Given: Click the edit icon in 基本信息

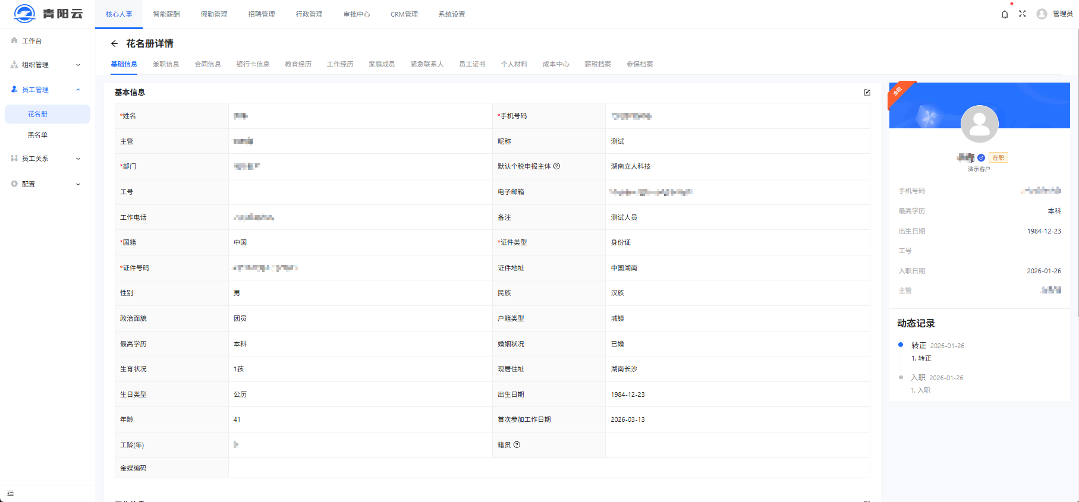Looking at the screenshot, I should point(867,92).
